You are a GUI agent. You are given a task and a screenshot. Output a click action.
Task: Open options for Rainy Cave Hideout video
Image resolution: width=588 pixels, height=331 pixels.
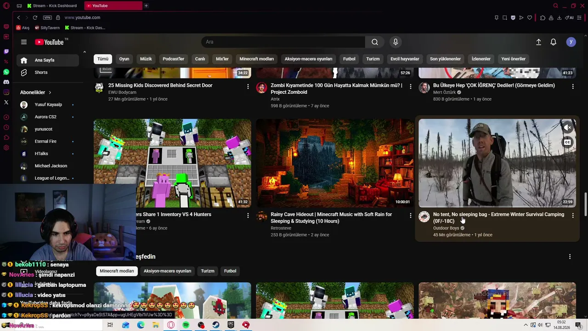410,215
